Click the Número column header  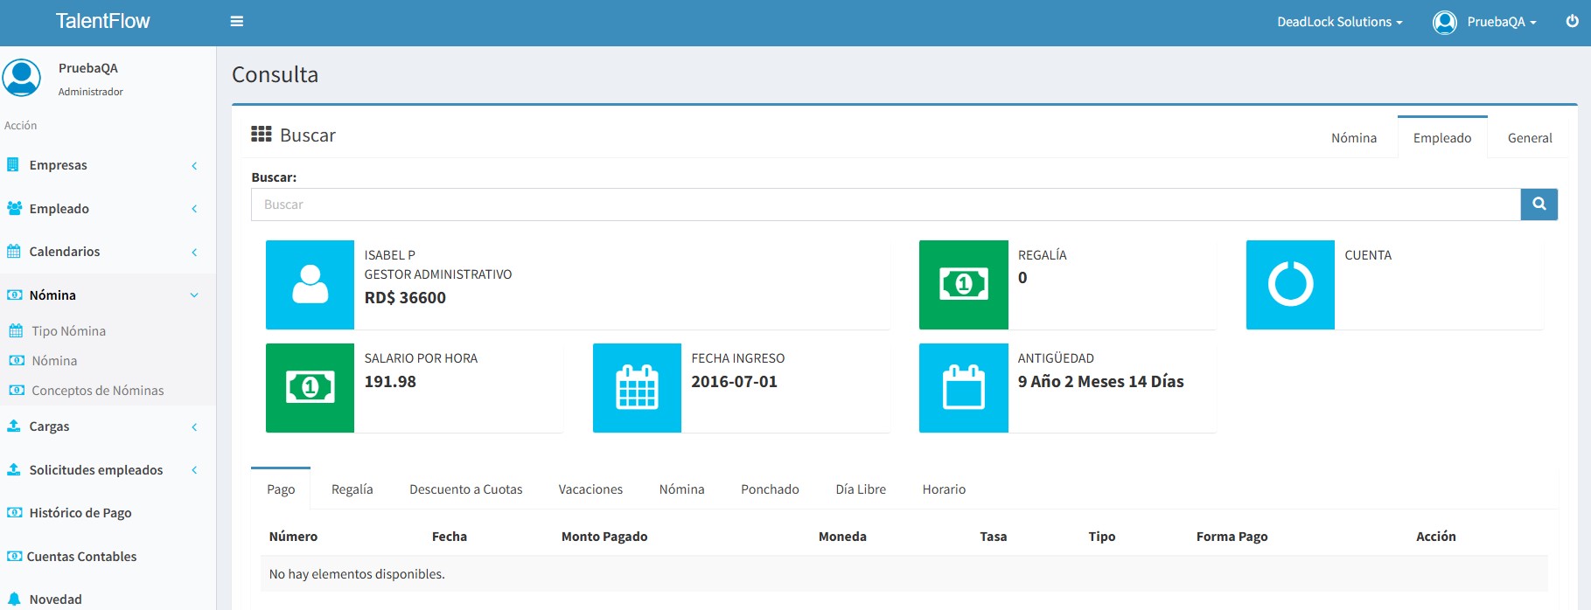tap(293, 536)
